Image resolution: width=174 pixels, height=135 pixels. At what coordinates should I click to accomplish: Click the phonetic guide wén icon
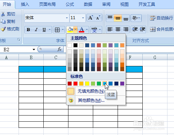(94, 30)
